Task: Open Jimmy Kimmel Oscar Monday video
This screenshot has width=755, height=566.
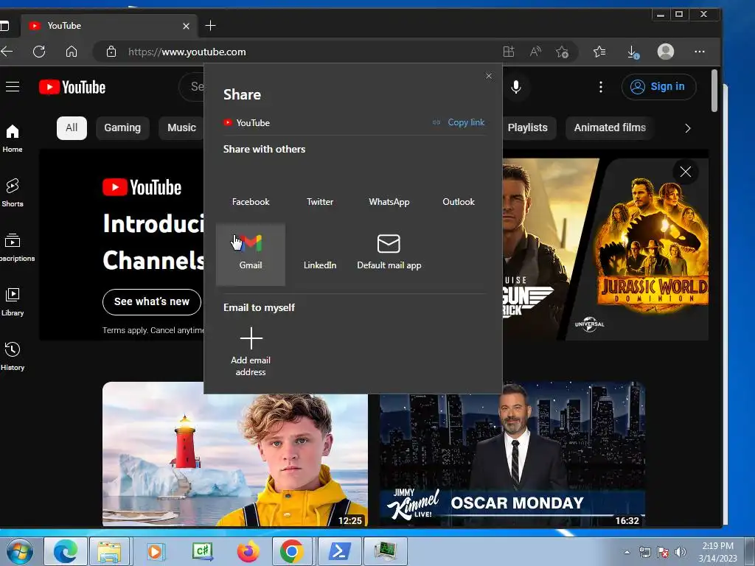Action: coord(512,454)
